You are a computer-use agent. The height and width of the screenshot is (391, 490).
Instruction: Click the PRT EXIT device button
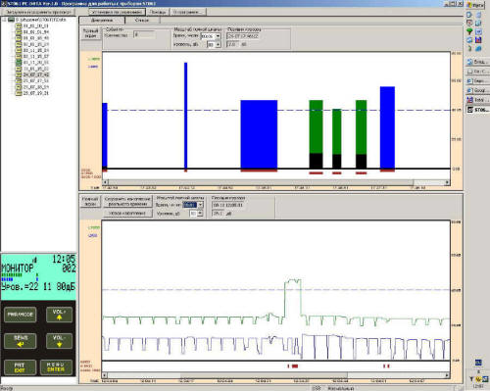coord(21,367)
